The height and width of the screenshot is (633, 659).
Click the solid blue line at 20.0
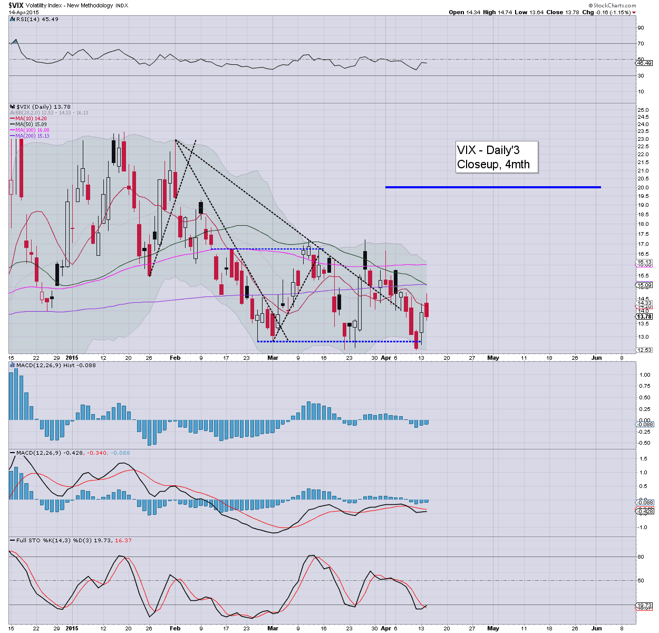[493, 187]
